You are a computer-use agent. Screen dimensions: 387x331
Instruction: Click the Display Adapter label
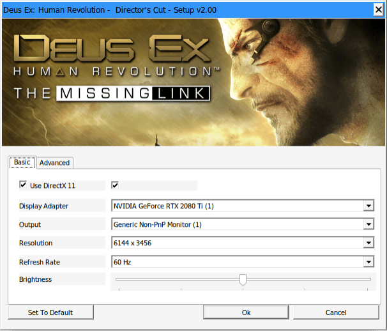pyautogui.click(x=43, y=206)
